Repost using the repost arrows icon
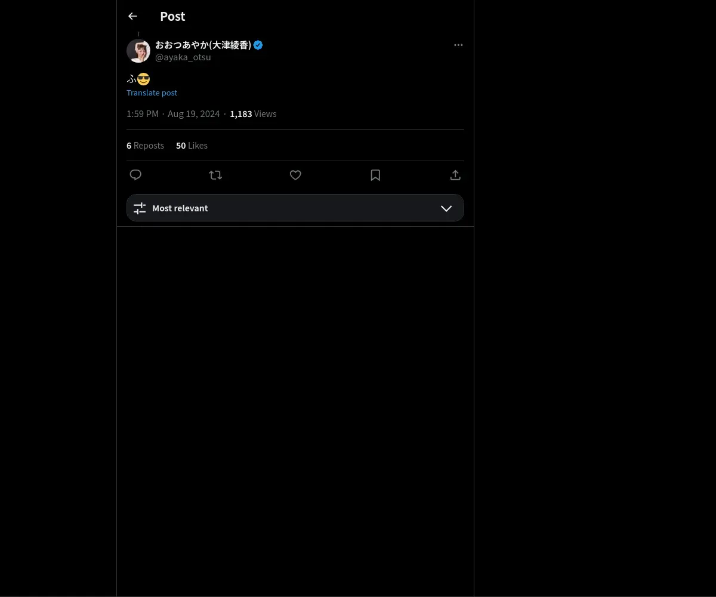Image resolution: width=716 pixels, height=597 pixels. coord(215,175)
